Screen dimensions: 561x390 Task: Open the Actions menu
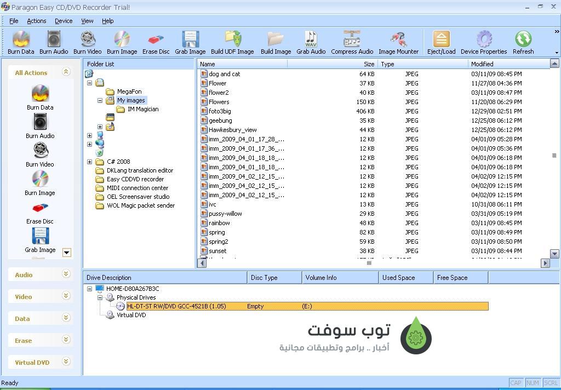[37, 21]
